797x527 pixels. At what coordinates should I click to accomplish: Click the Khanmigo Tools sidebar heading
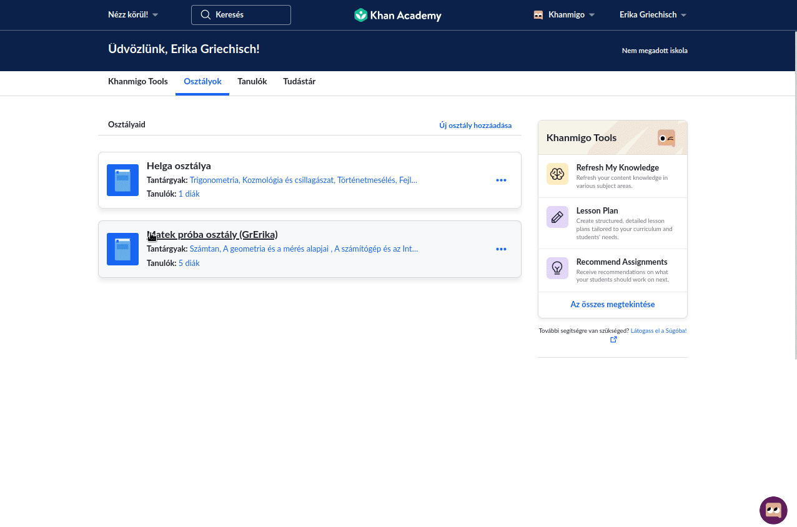point(582,138)
